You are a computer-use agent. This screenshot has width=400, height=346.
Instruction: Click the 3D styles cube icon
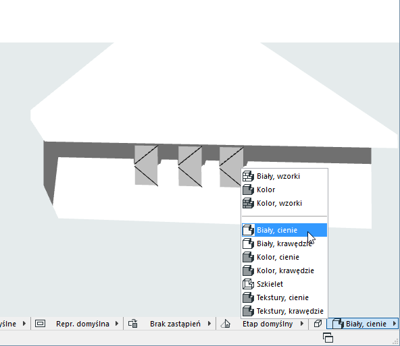318,324
